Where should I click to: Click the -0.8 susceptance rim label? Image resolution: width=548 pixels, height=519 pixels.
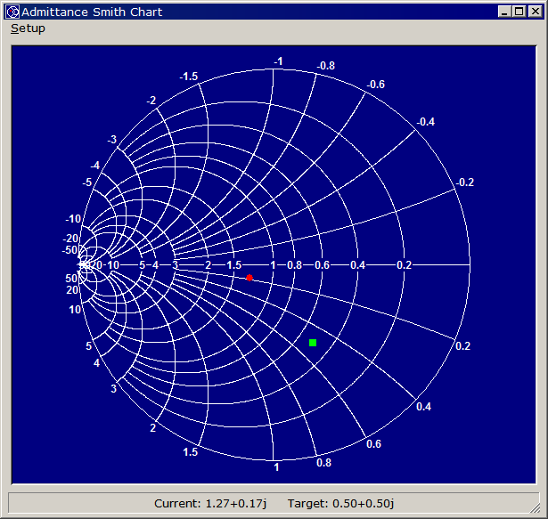pyautogui.click(x=326, y=65)
